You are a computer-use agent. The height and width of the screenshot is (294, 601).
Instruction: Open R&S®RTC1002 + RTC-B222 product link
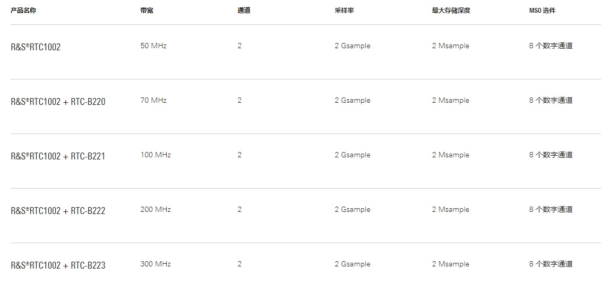(x=58, y=211)
